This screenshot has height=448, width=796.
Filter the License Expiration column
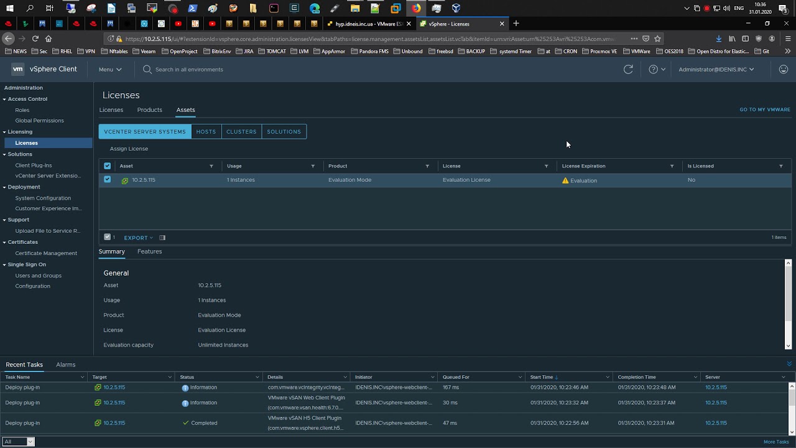coord(672,166)
